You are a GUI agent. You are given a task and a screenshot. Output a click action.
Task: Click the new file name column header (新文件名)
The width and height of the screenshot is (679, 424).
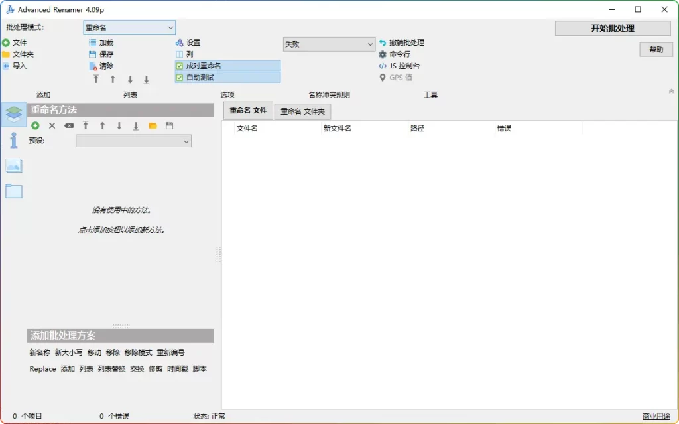click(337, 128)
